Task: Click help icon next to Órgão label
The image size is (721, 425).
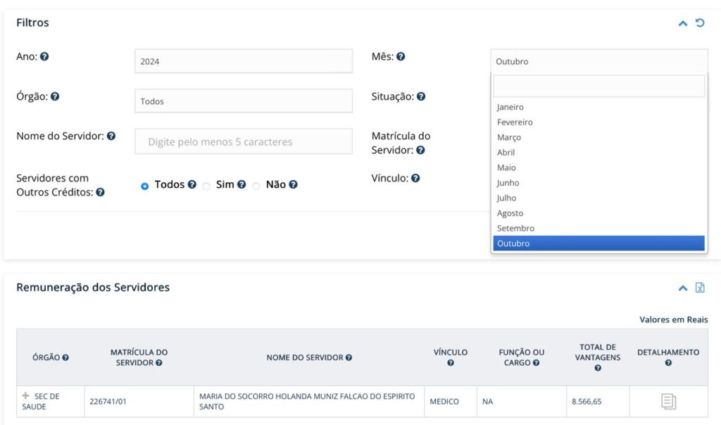Action: coord(55,96)
